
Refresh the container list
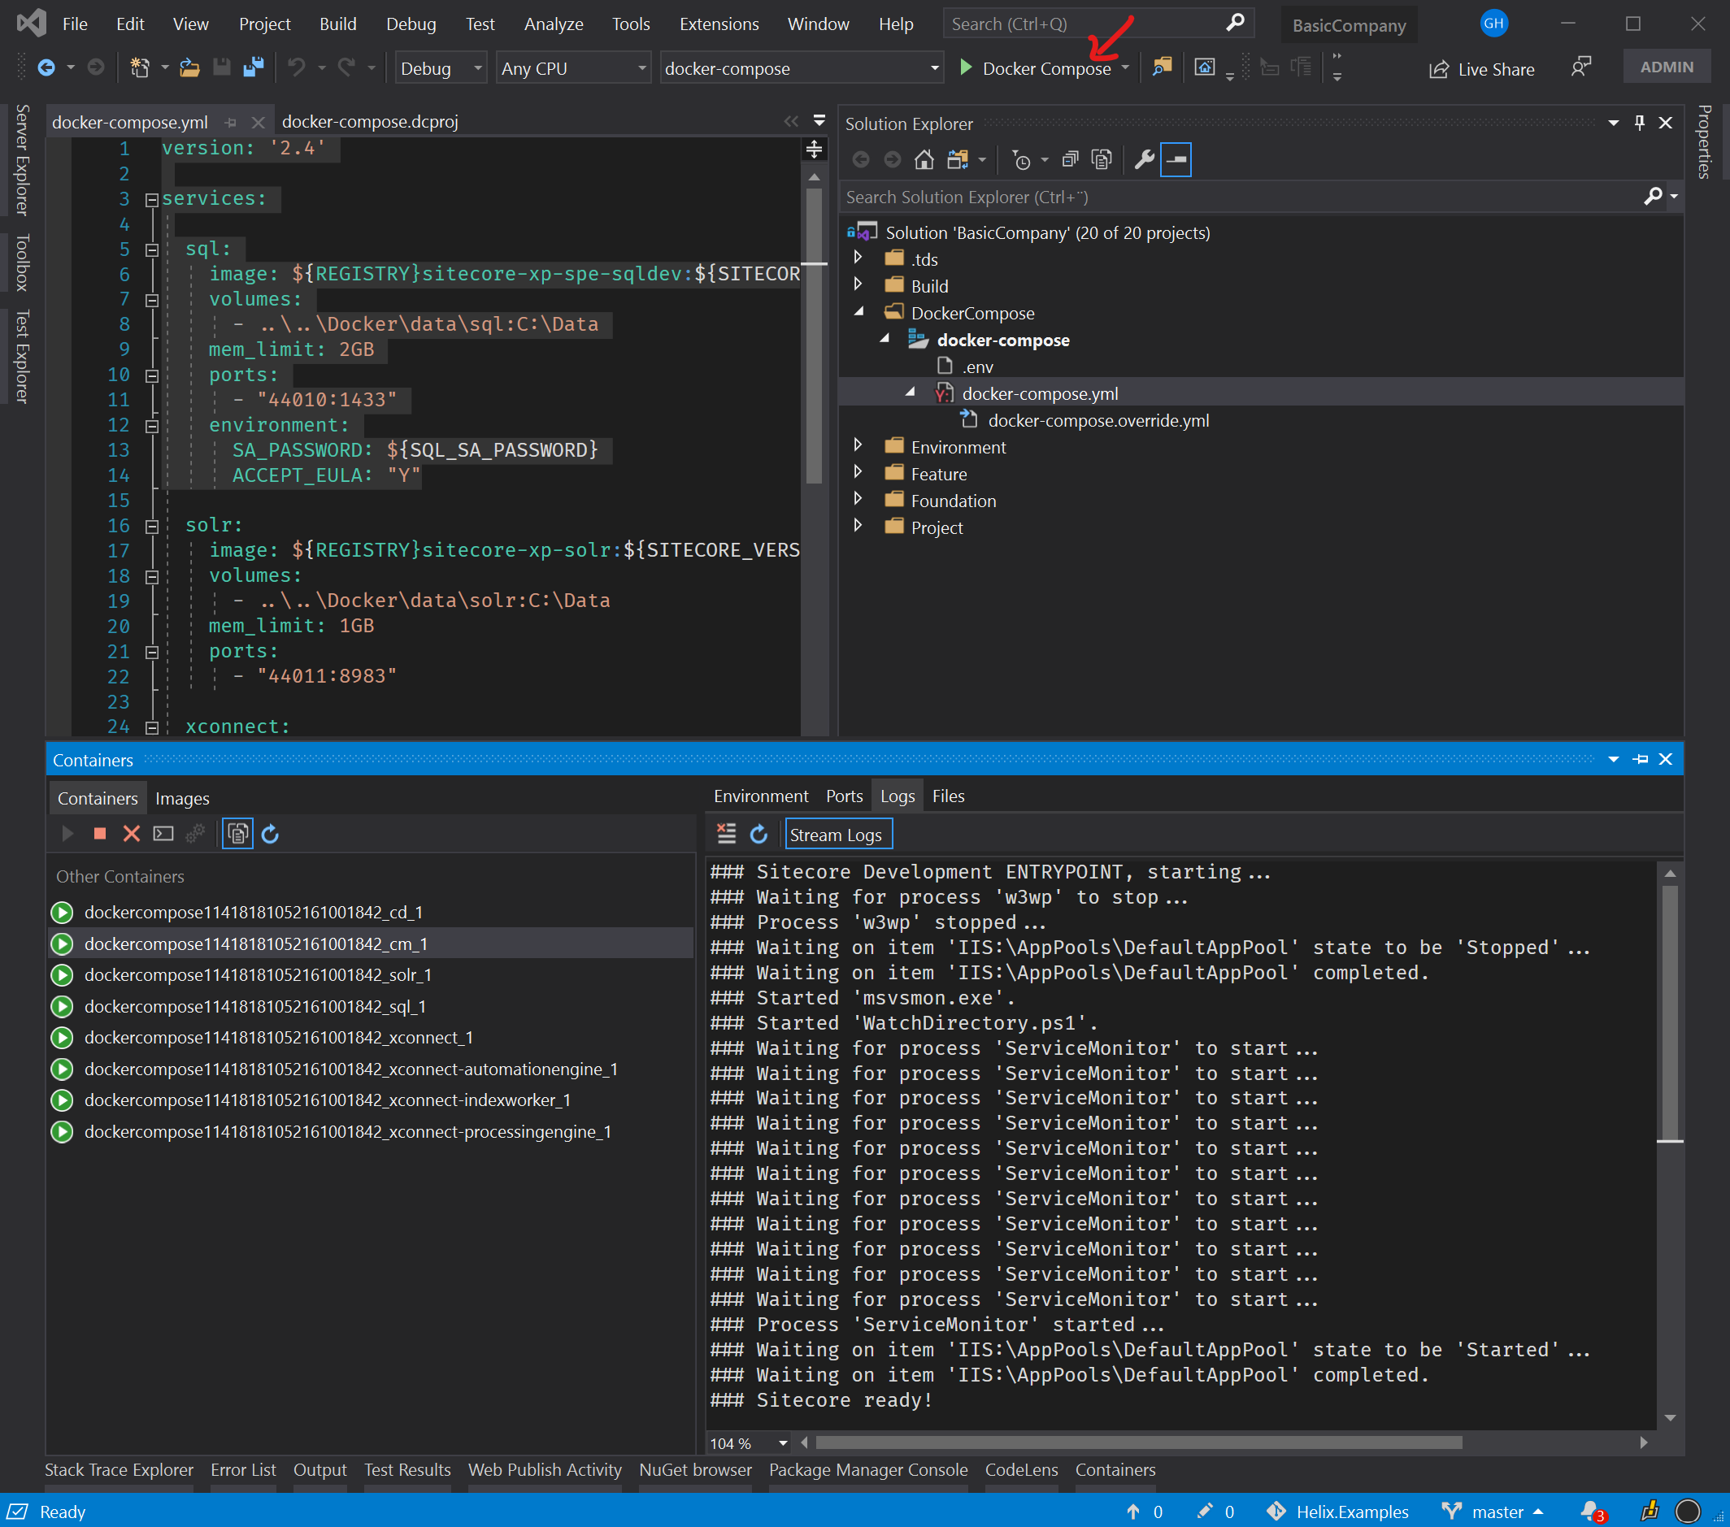(270, 833)
